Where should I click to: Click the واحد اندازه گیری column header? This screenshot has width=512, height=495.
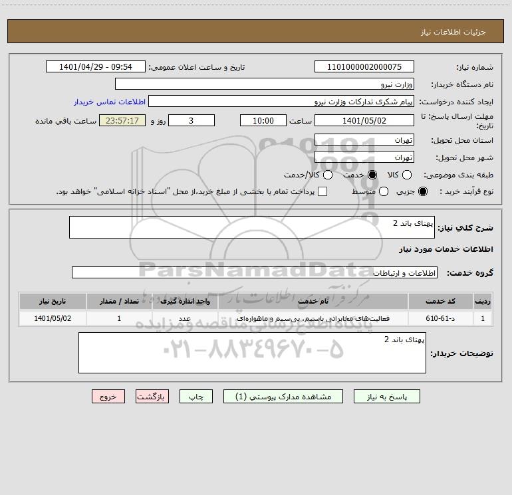pyautogui.click(x=185, y=301)
